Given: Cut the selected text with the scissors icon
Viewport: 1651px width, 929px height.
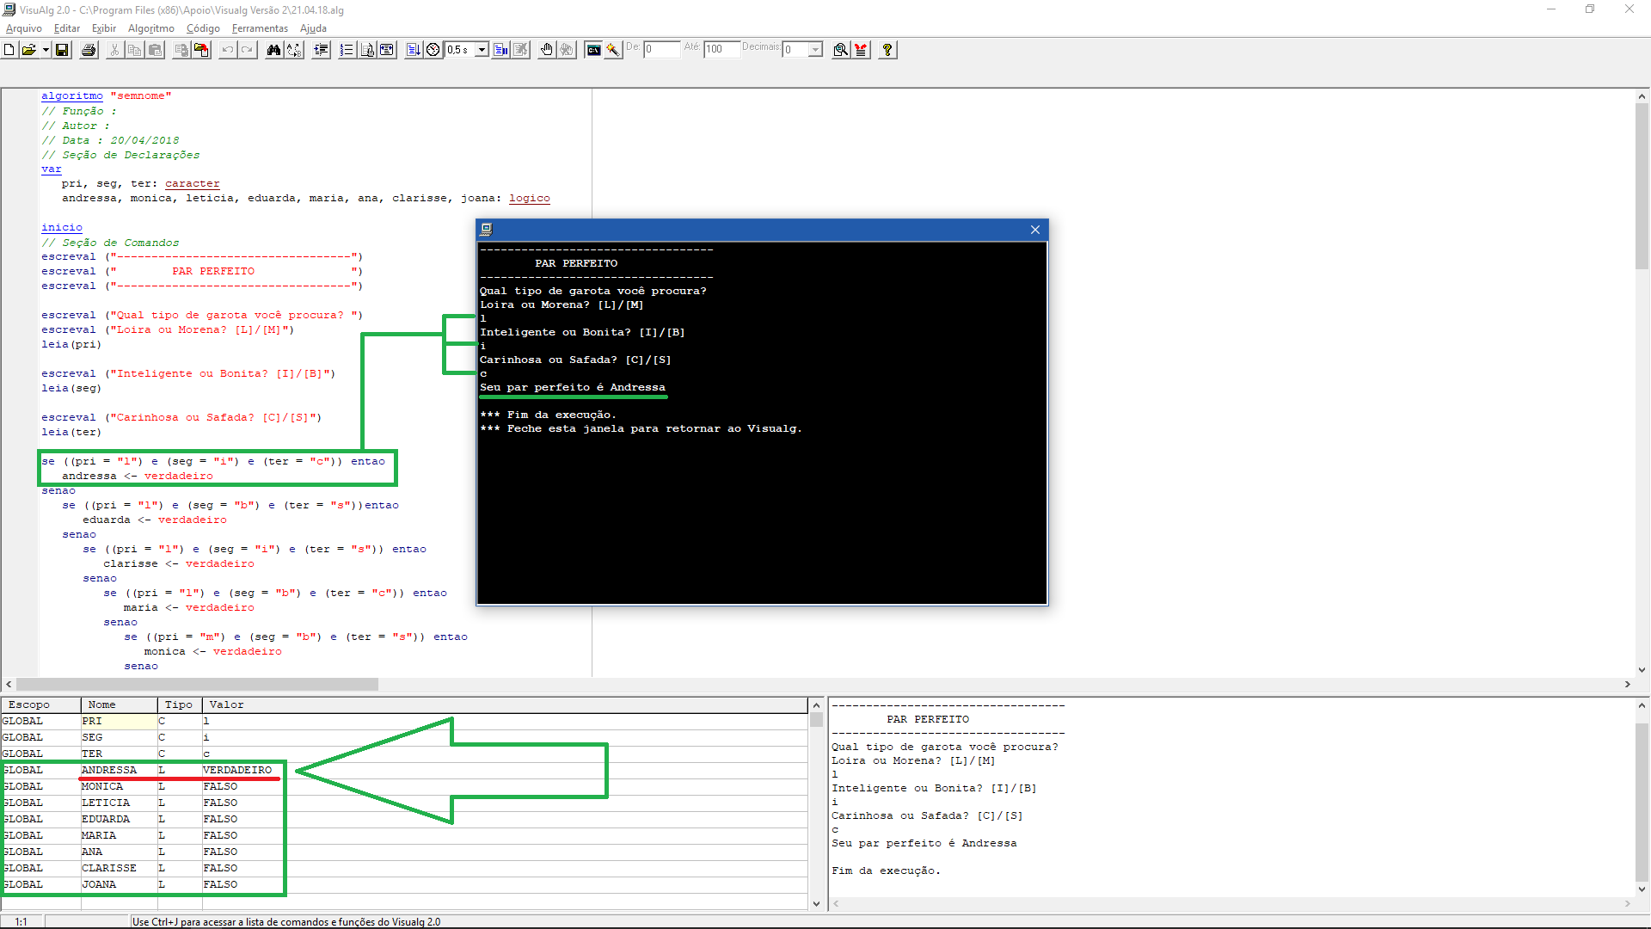Looking at the screenshot, I should (114, 50).
